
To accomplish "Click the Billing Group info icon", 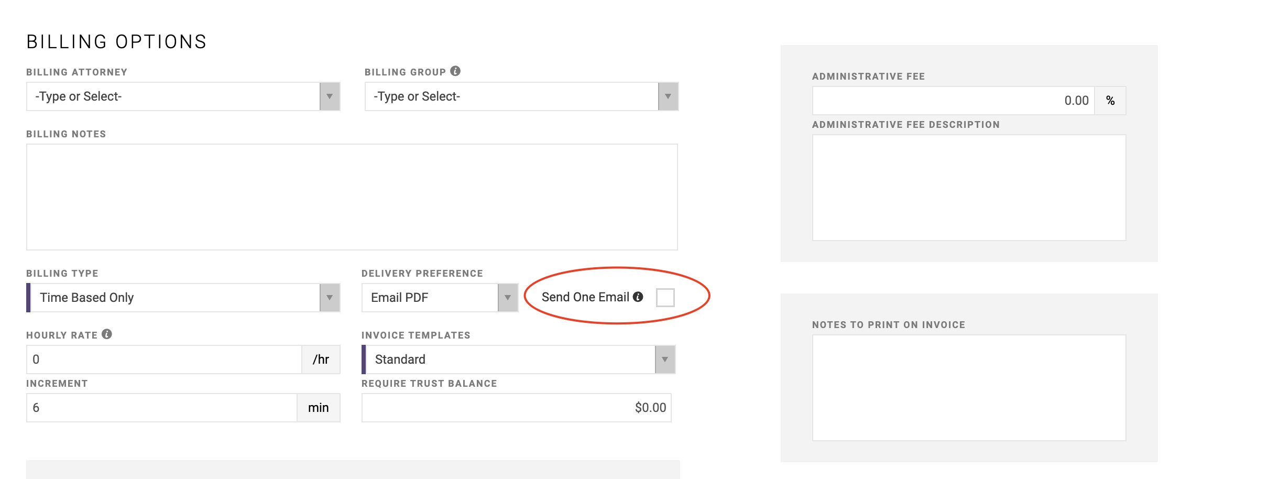I will (x=455, y=71).
